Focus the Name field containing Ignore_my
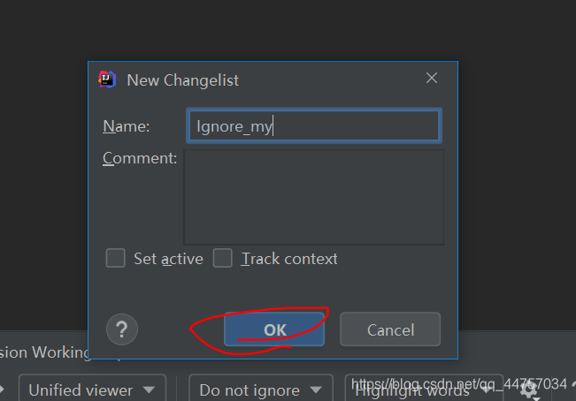This screenshot has width=576, height=401. [x=313, y=126]
